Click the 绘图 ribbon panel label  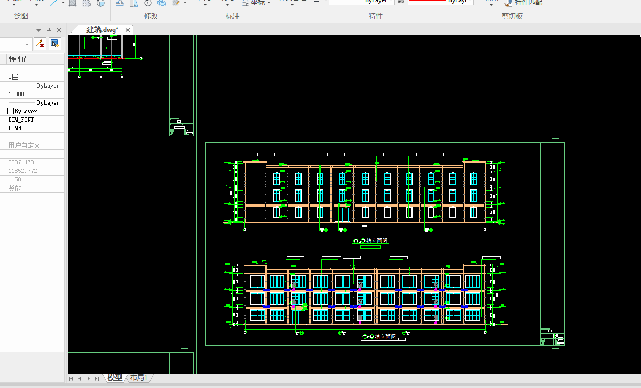click(x=21, y=16)
